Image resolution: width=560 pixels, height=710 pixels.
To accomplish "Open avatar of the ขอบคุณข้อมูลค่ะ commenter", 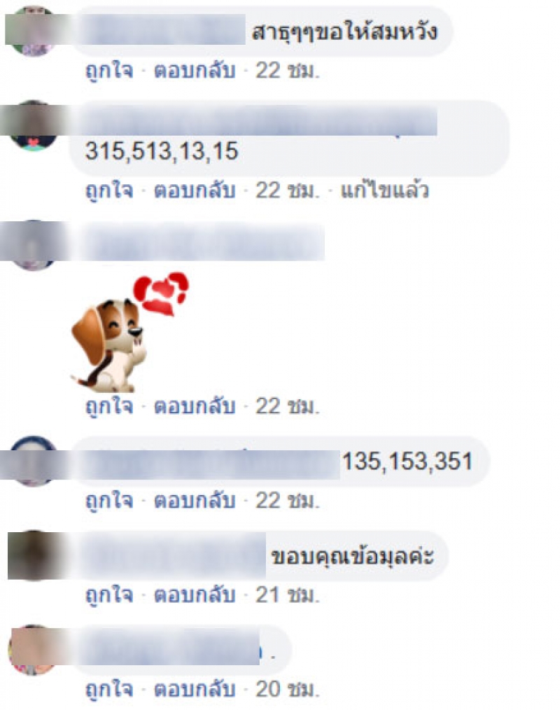I will point(33,555).
